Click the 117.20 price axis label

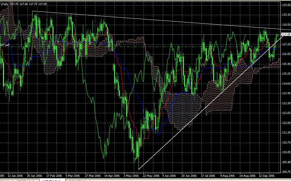(286, 44)
